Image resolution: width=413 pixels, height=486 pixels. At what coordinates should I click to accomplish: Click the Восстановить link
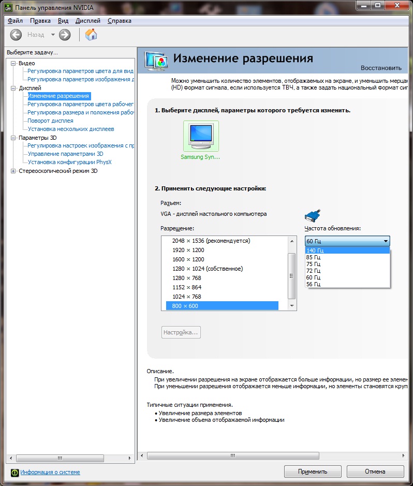pyautogui.click(x=381, y=68)
